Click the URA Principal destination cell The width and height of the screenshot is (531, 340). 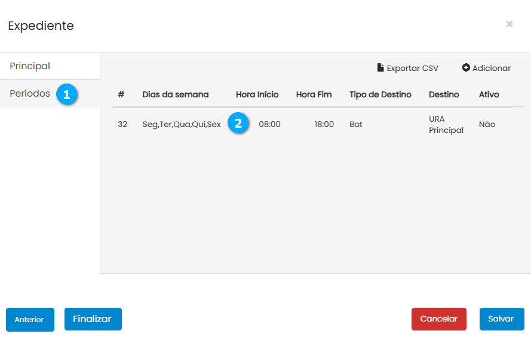tap(446, 125)
